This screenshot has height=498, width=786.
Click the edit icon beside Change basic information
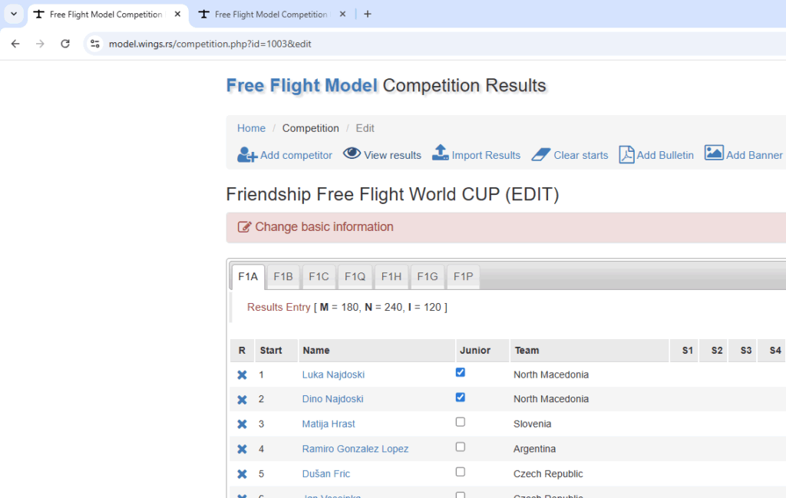tap(244, 227)
